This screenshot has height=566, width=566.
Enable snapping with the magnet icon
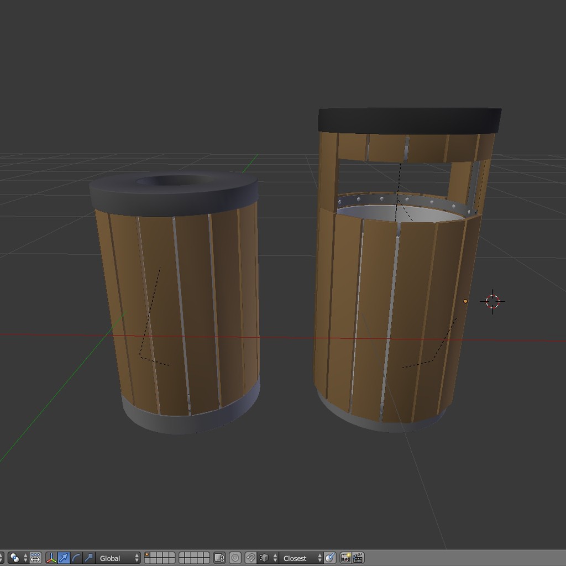tap(251, 558)
